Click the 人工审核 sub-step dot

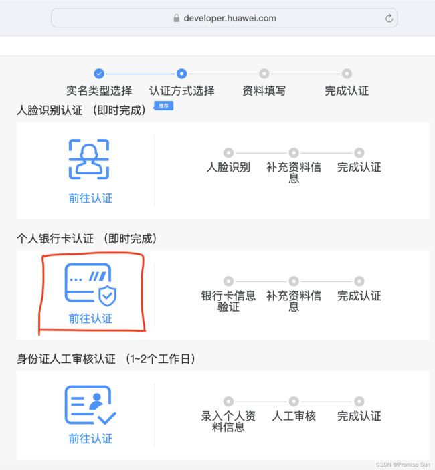(294, 401)
